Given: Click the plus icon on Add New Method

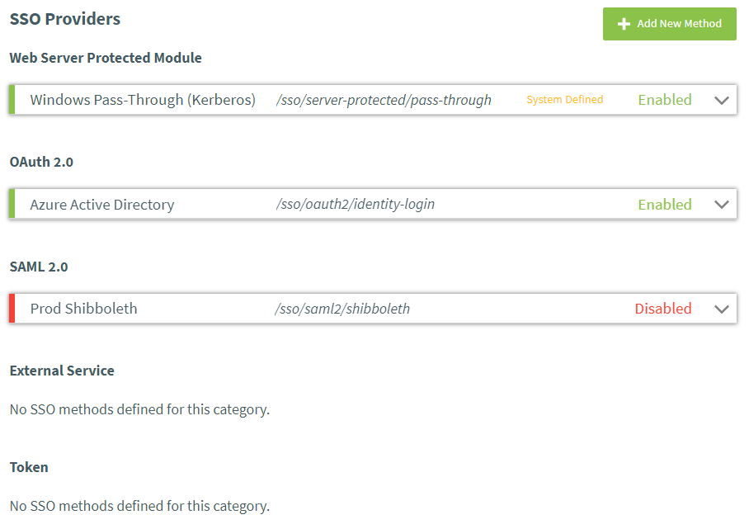Looking at the screenshot, I should 624,24.
